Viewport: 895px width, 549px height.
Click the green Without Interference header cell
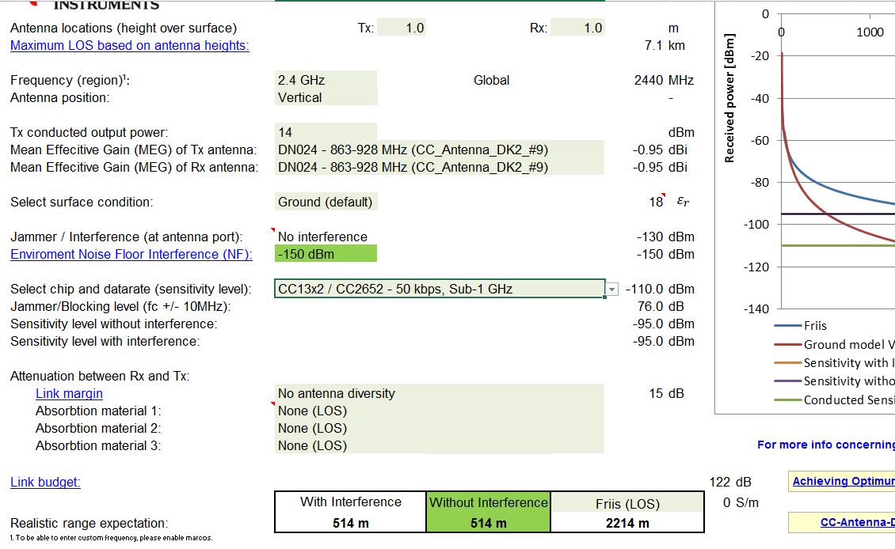(488, 502)
